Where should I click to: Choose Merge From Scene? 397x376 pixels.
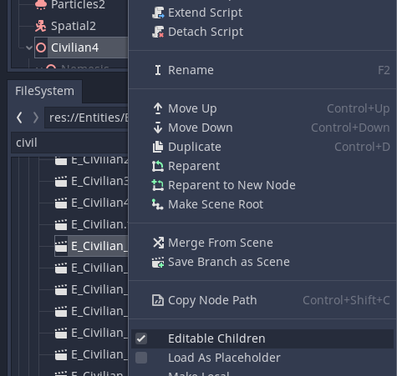(x=262, y=243)
